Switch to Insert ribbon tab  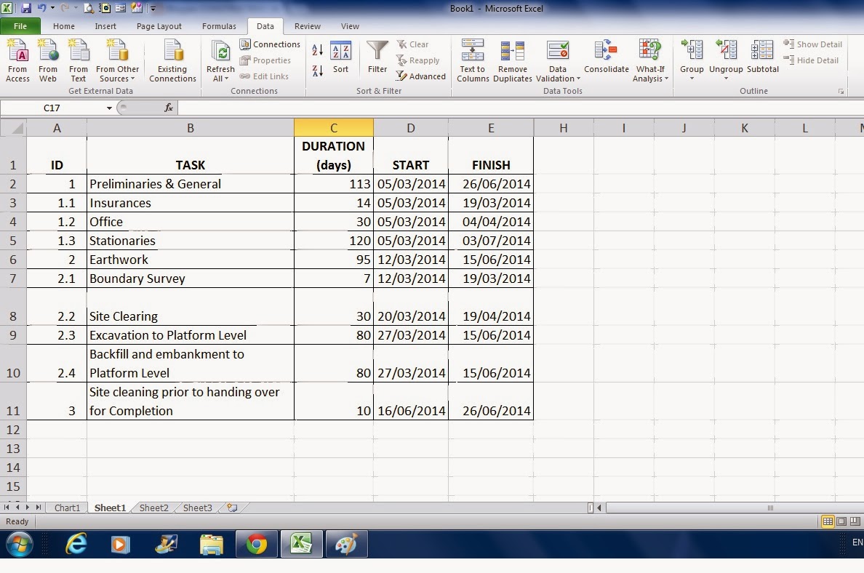(105, 26)
